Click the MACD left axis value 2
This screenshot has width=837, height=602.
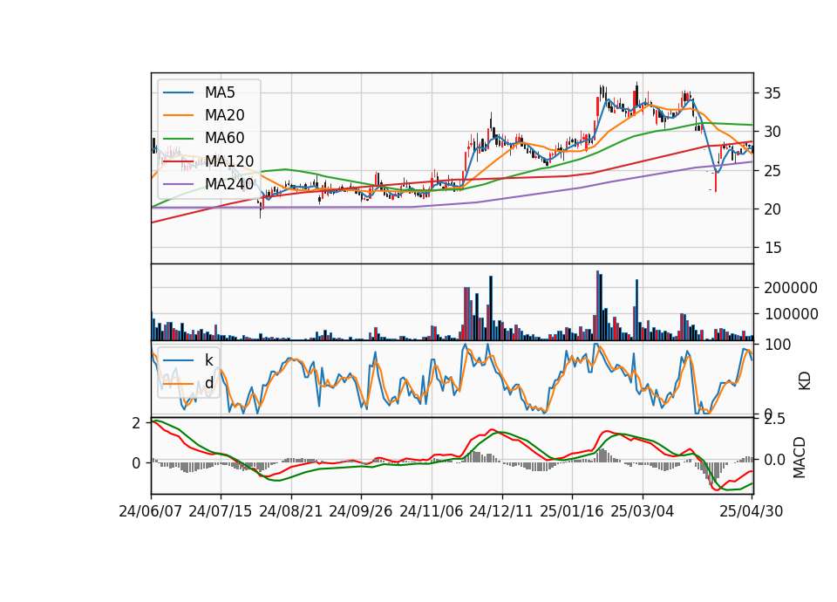136,423
